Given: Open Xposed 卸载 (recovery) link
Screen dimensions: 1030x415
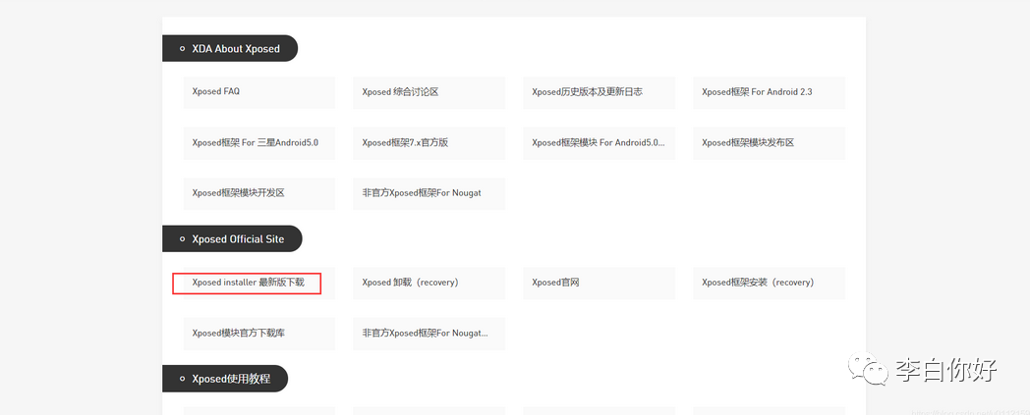Looking at the screenshot, I should pyautogui.click(x=429, y=284).
